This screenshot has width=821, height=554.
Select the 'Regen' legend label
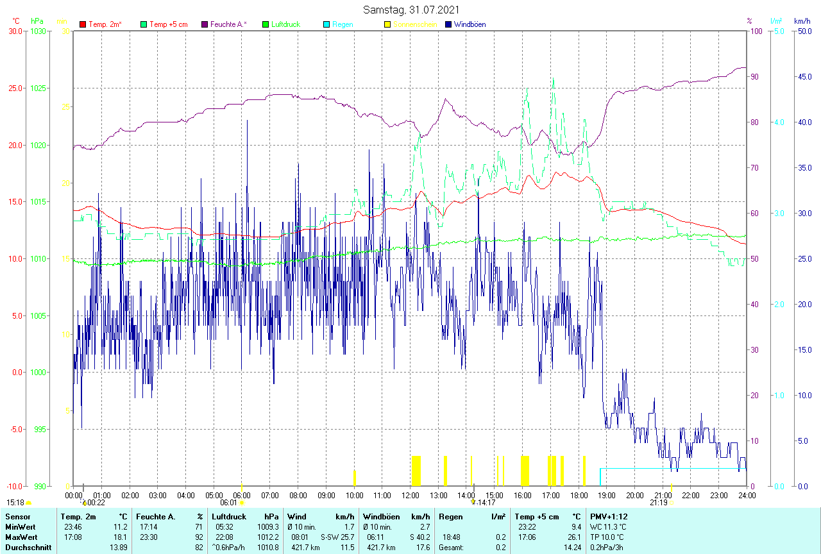(x=342, y=24)
